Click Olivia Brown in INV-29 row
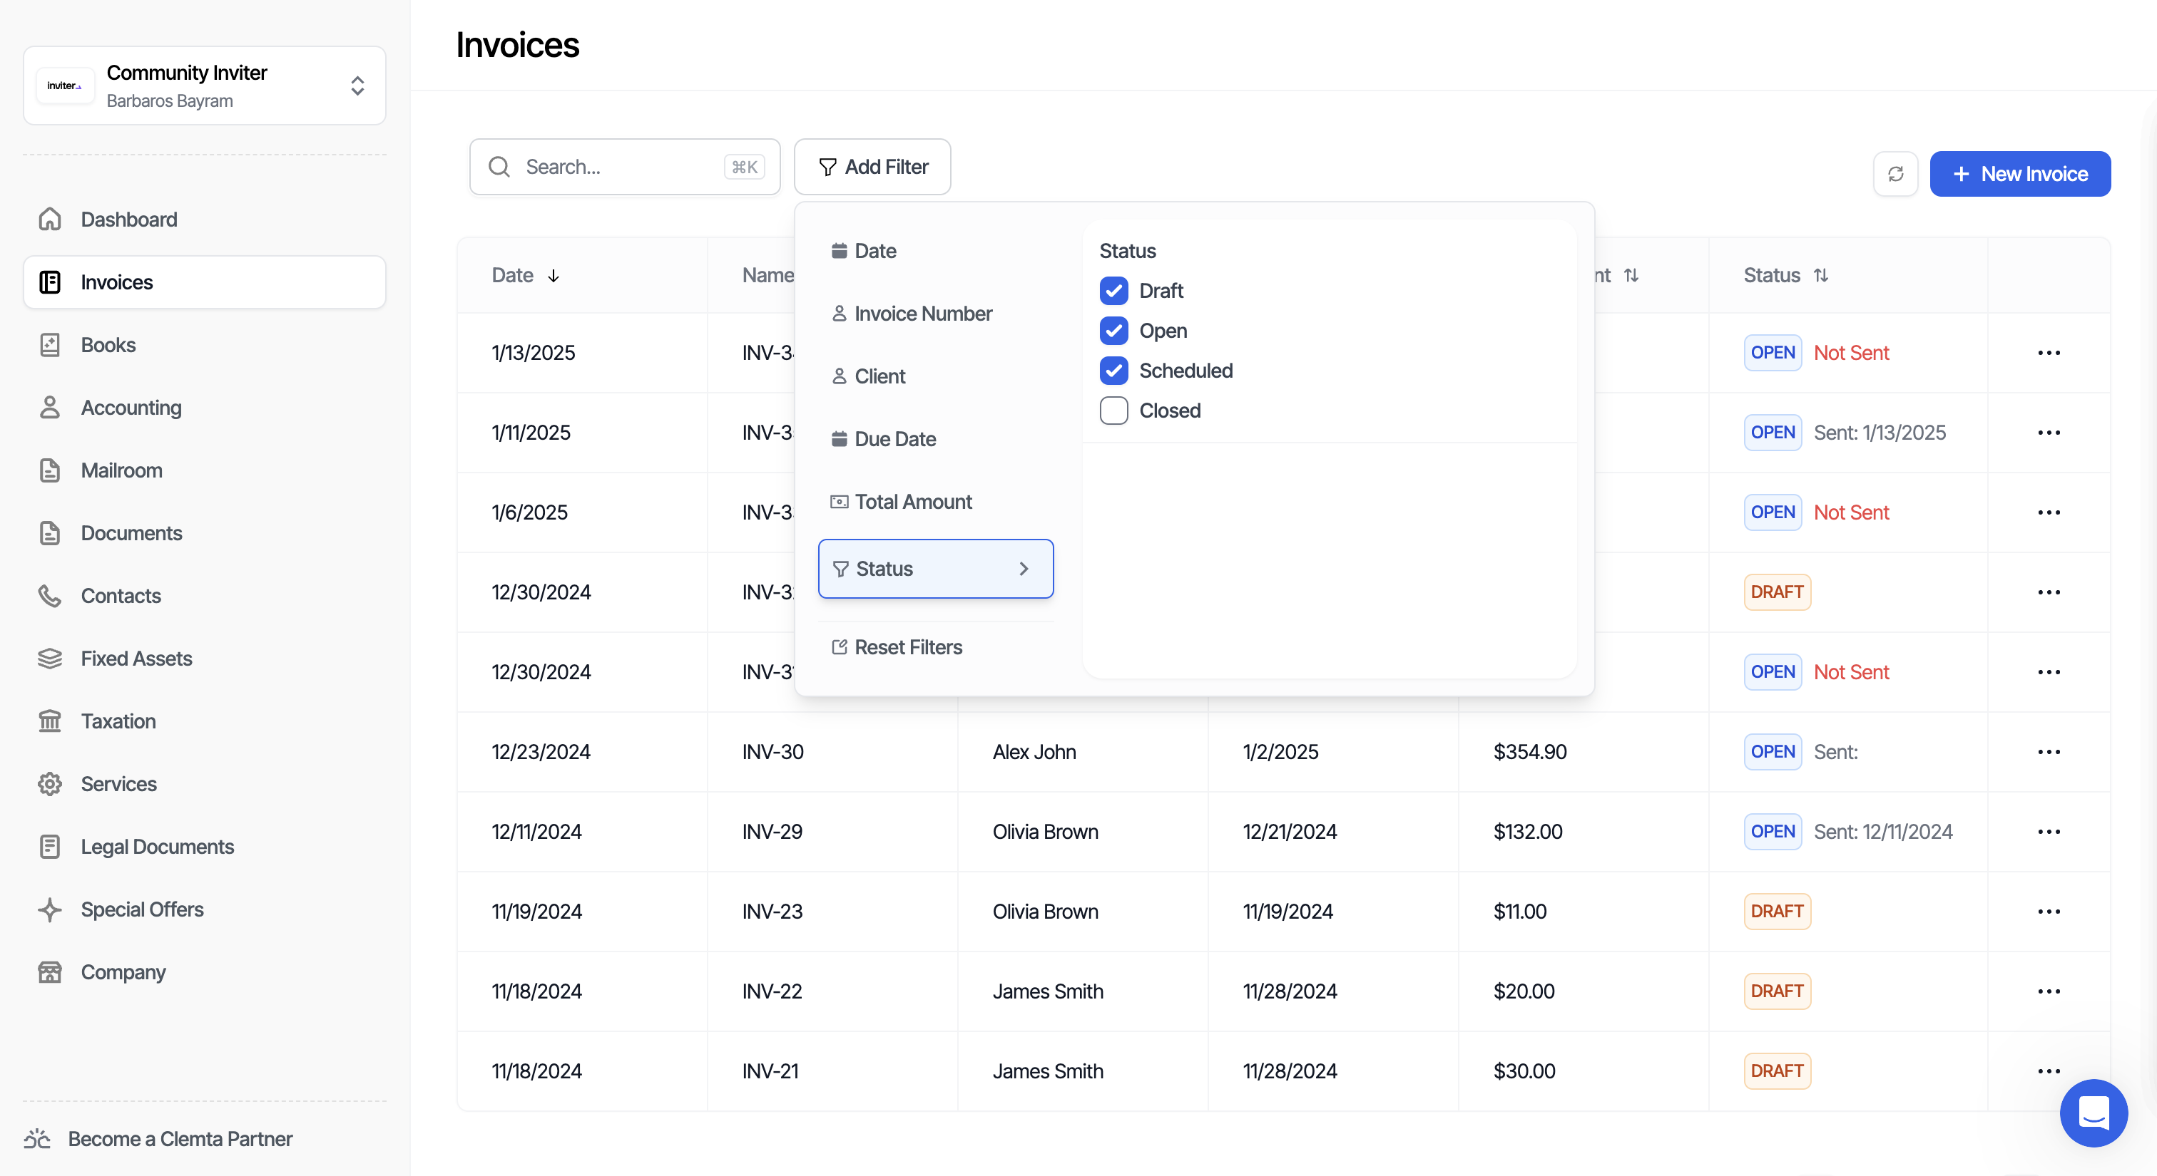 tap(1045, 832)
